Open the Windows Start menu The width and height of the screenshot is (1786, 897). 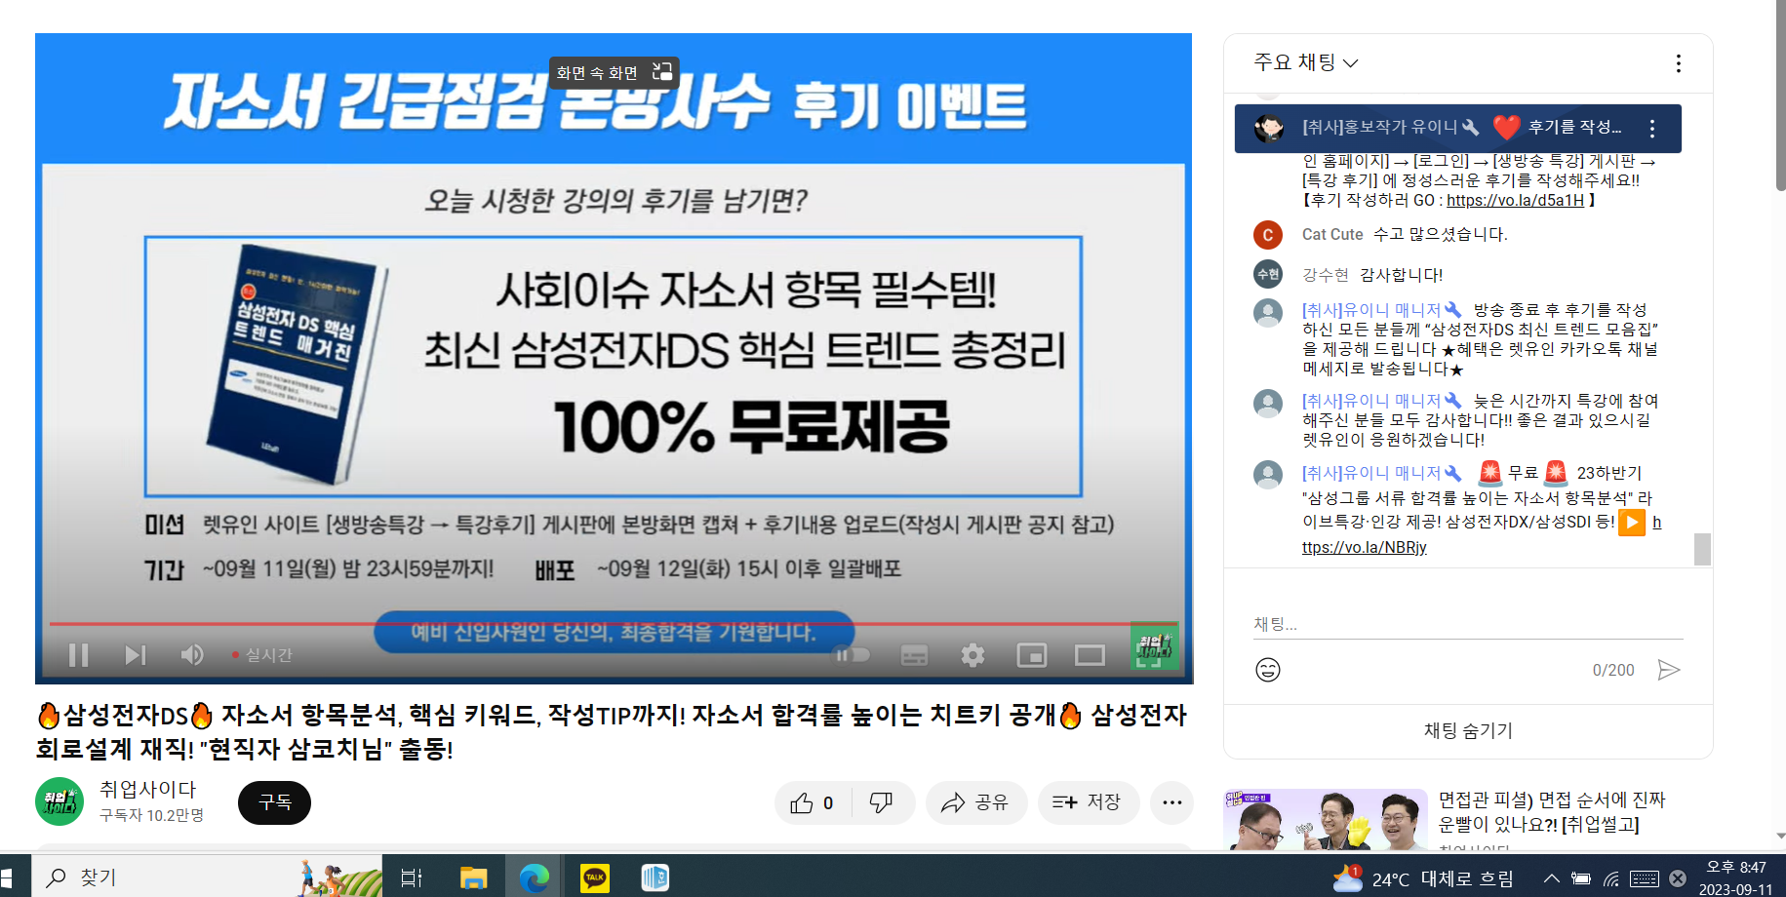[6, 877]
